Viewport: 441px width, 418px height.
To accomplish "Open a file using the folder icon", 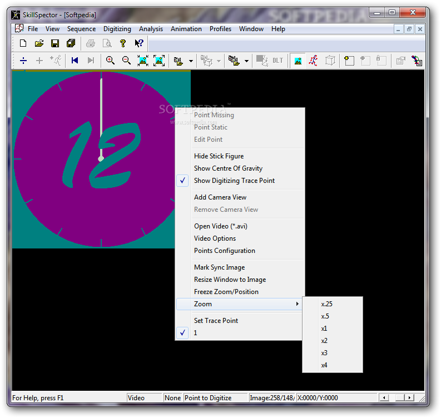I will tap(39, 43).
